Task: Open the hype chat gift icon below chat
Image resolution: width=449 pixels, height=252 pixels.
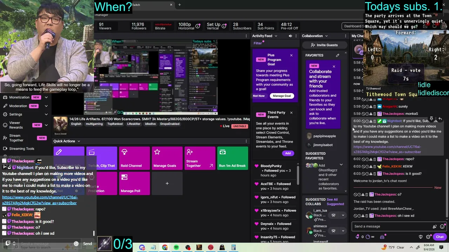Action: click(x=382, y=237)
